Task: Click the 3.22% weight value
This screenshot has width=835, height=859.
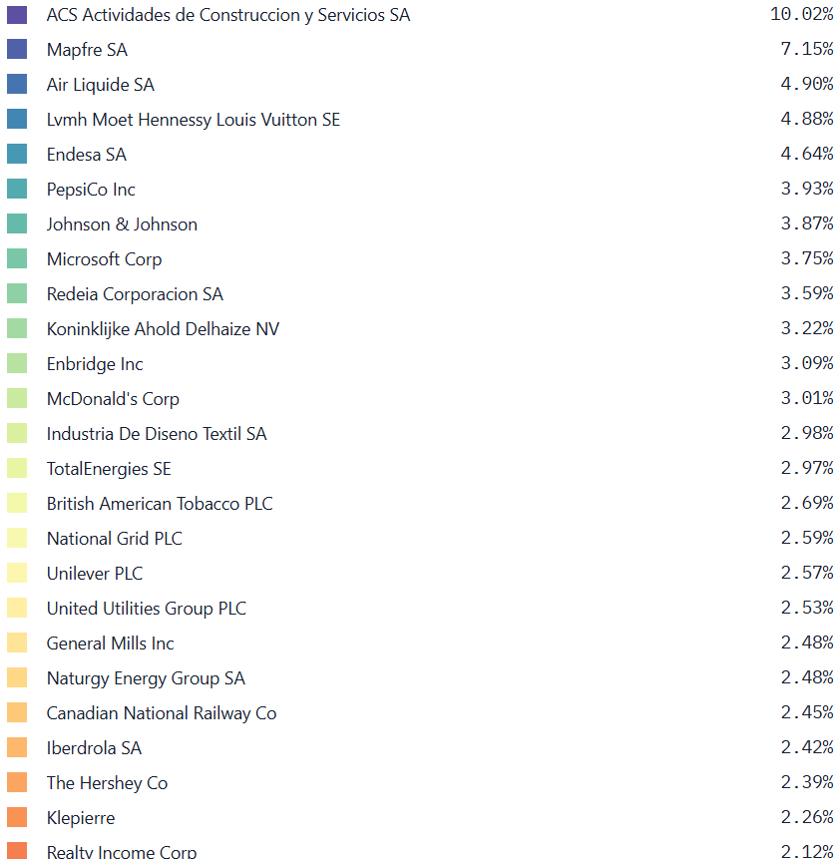Action: tap(807, 328)
